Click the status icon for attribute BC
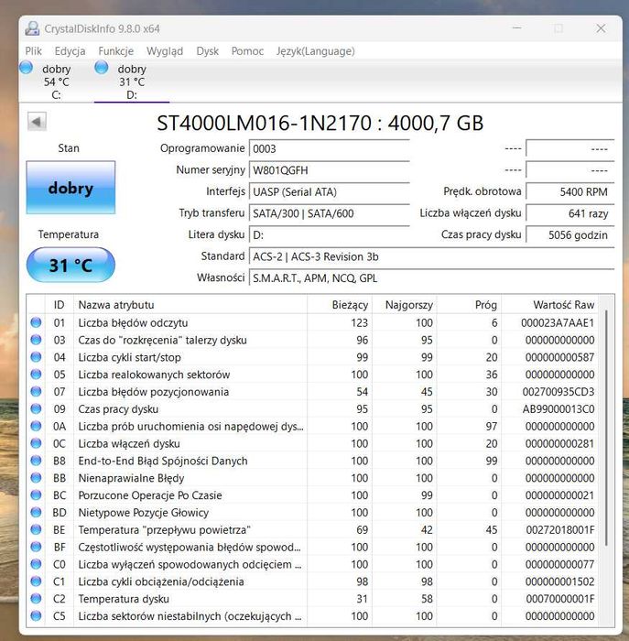 click(x=36, y=495)
